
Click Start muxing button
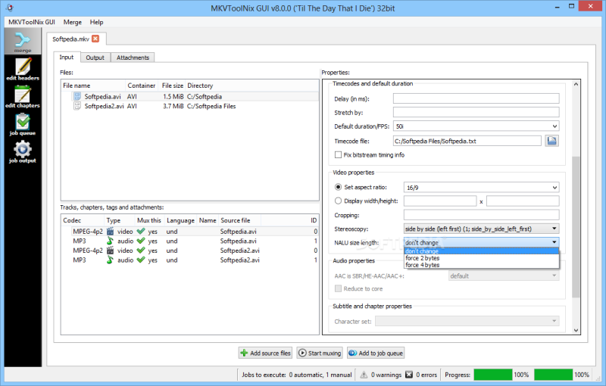click(x=320, y=353)
